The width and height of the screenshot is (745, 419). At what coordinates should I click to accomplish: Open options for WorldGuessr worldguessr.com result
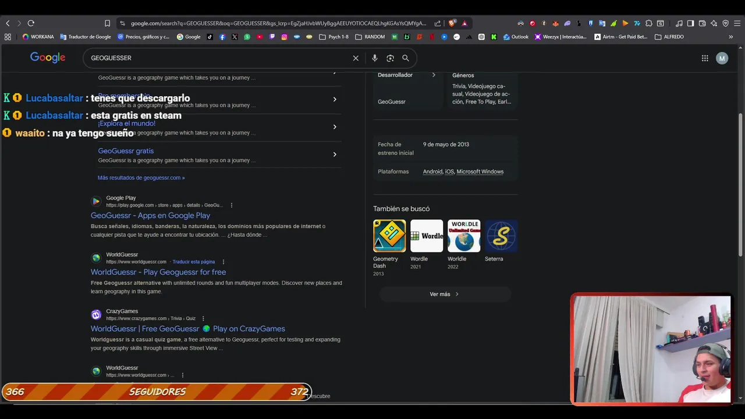click(223, 262)
